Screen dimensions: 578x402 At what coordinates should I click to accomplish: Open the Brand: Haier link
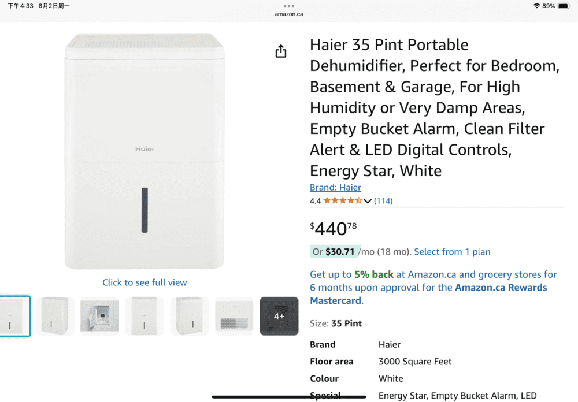point(335,187)
